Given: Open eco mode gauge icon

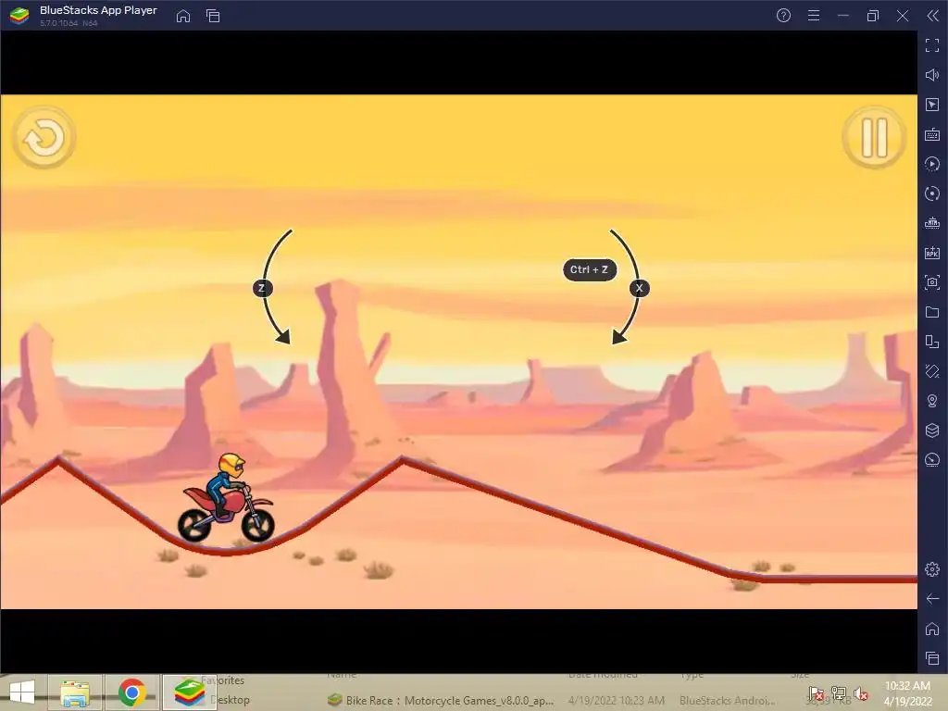Looking at the screenshot, I should [932, 460].
